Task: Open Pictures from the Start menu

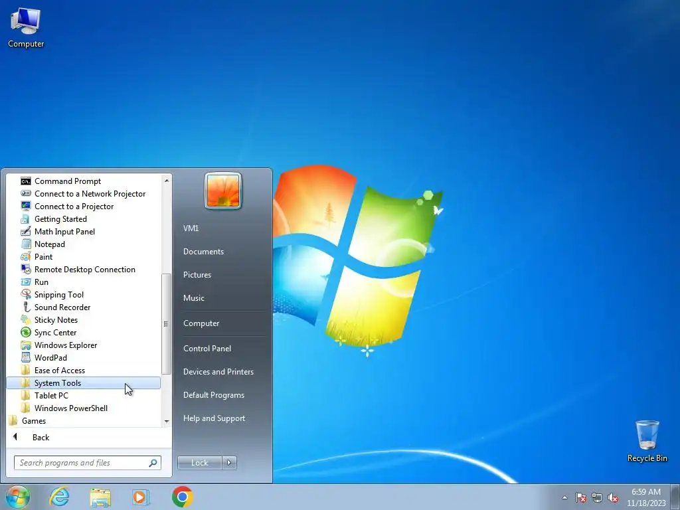Action: click(197, 275)
